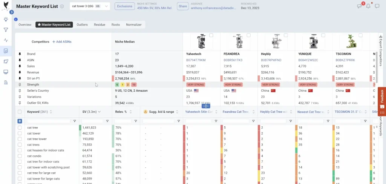The image size is (386, 184).
Task: Switch to the Outliers tab
Action: (x=82, y=25)
